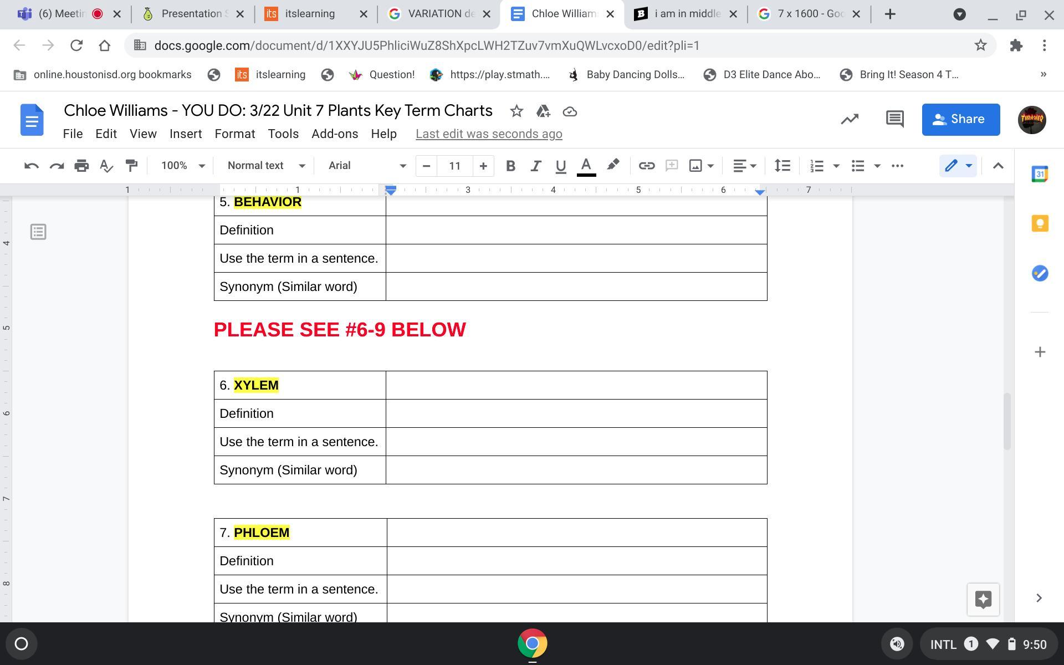Click the Print icon in toolbar

[x=81, y=166]
